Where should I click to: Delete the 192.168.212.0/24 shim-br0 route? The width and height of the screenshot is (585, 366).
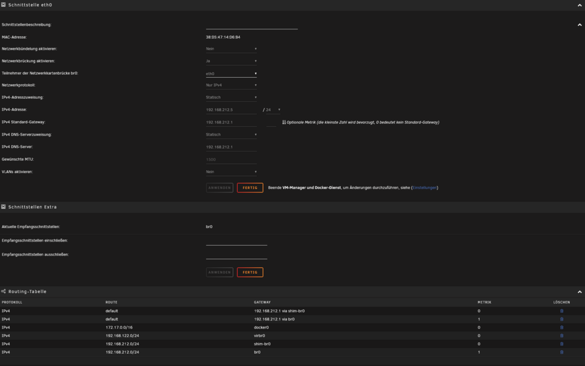click(x=562, y=344)
